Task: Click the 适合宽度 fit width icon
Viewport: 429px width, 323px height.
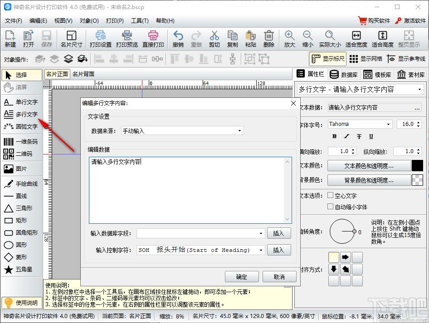Action: coord(356,39)
